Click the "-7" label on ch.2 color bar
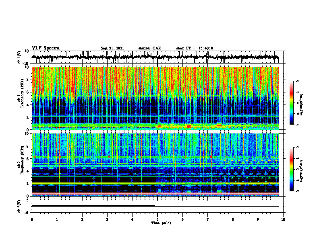Screen dimensions: 319x246 pos(297,191)
